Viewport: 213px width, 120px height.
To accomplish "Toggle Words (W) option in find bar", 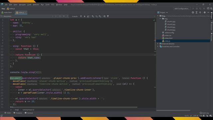I will click(x=64, y=16).
